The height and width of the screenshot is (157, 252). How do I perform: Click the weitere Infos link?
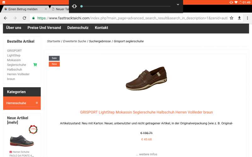[146, 154]
